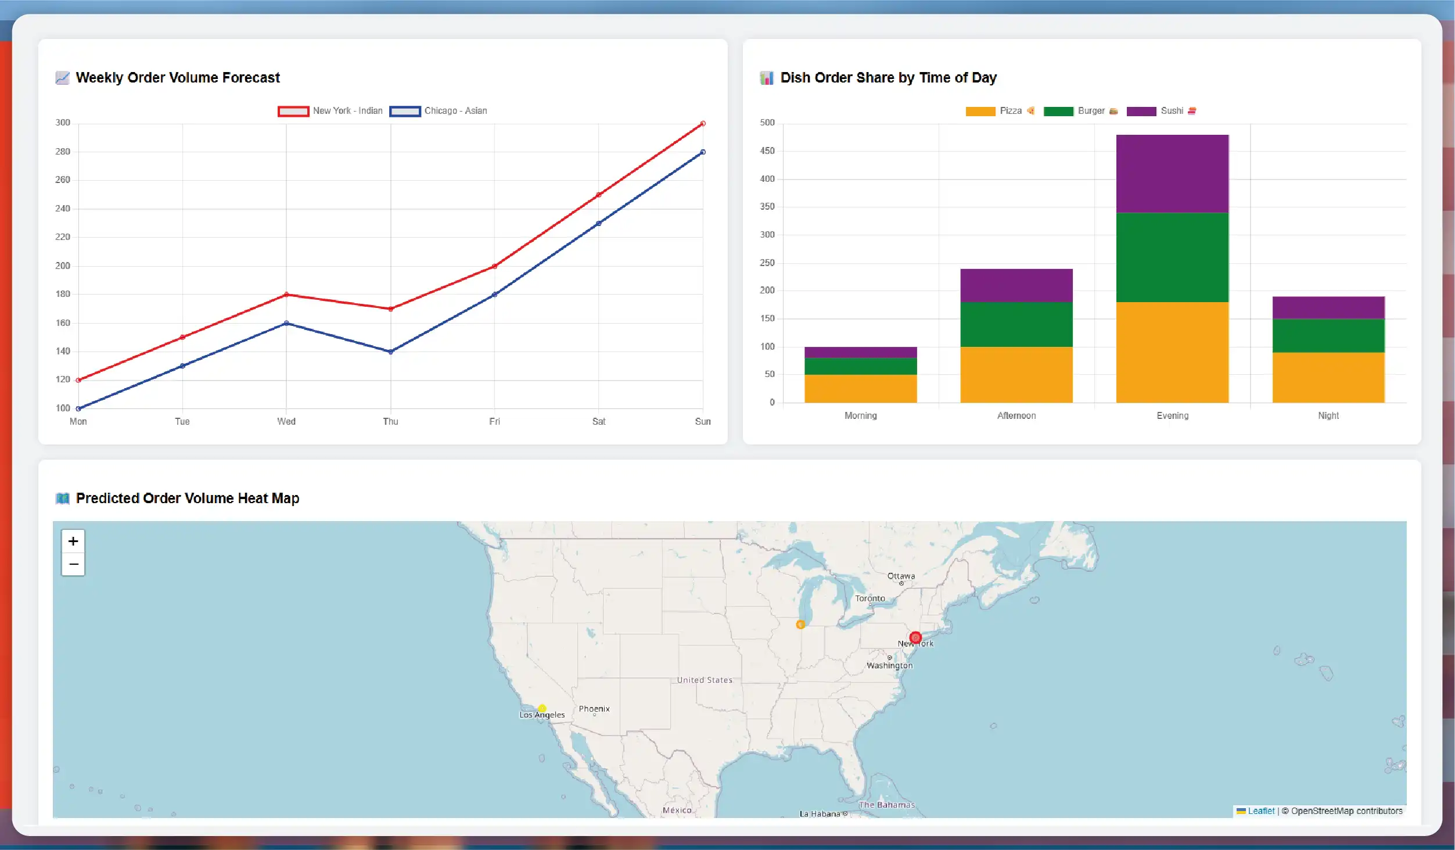Click the red New York map marker
The height and width of the screenshot is (850, 1455).
tap(915, 637)
